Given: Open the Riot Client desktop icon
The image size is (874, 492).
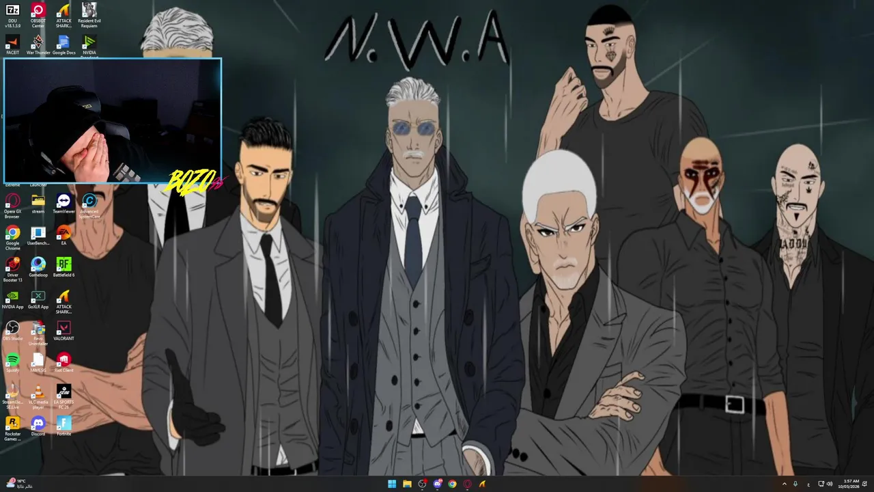Looking at the screenshot, I should [64, 362].
